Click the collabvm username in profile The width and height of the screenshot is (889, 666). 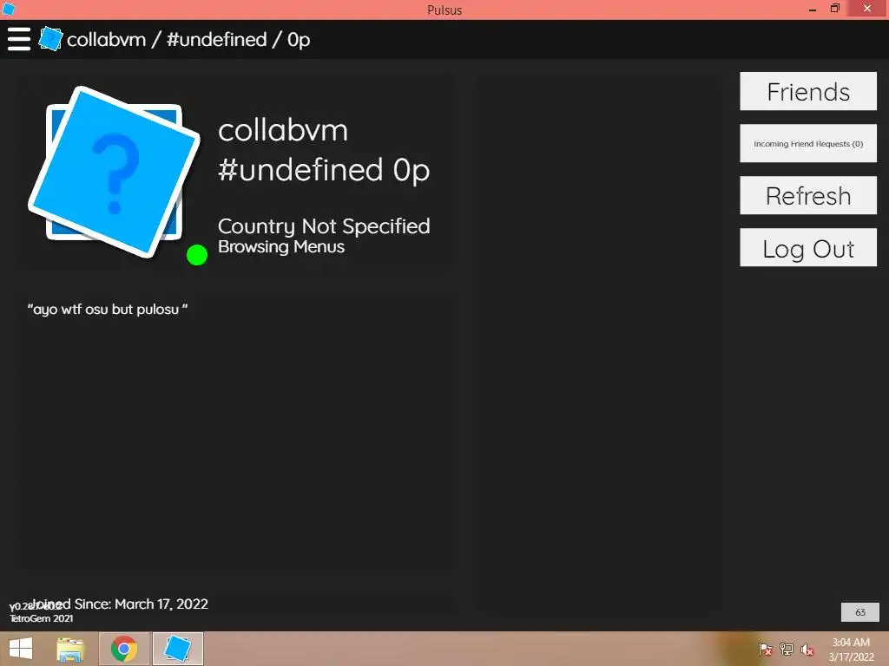[x=283, y=130]
